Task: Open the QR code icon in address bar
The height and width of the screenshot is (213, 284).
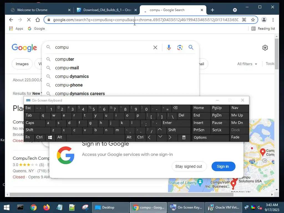Action: [244, 20]
